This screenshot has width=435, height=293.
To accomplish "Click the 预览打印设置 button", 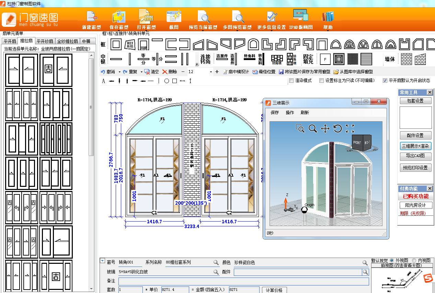I will 416,168.
